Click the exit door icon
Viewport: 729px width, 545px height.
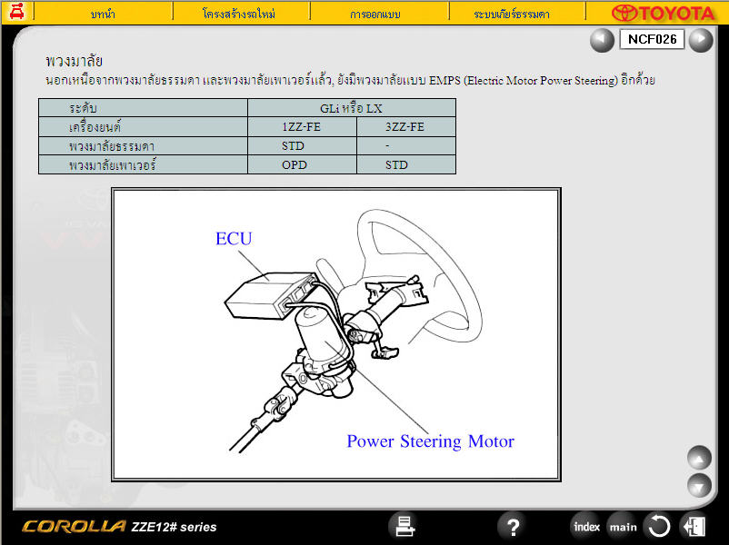[694, 527]
